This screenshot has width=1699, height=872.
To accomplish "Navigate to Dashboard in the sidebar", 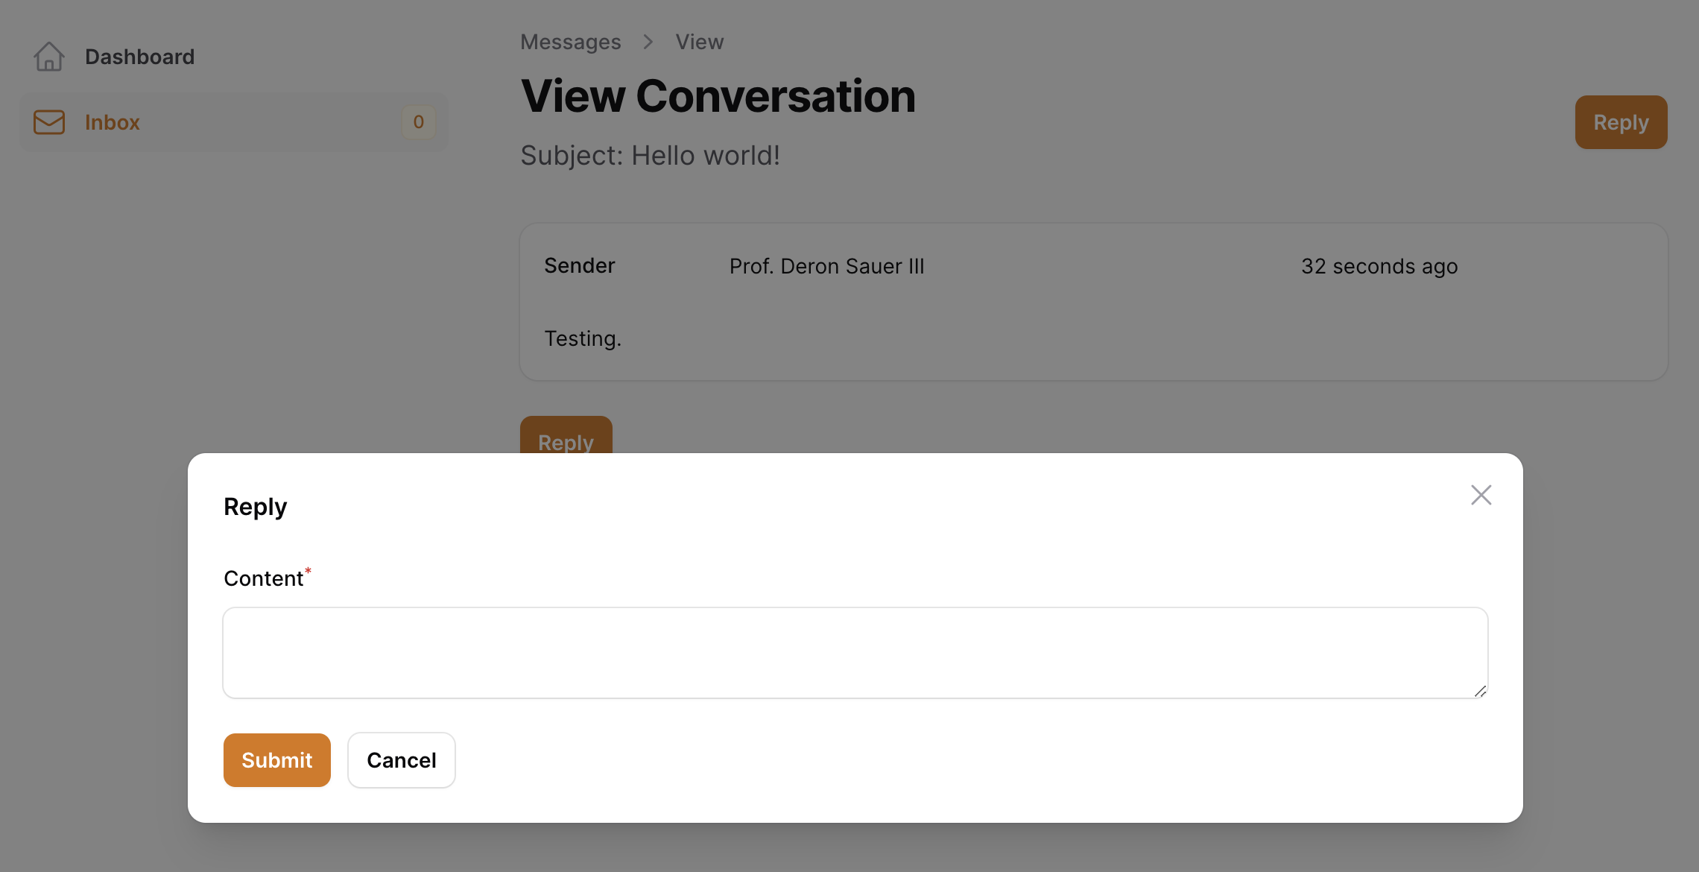I will (139, 56).
